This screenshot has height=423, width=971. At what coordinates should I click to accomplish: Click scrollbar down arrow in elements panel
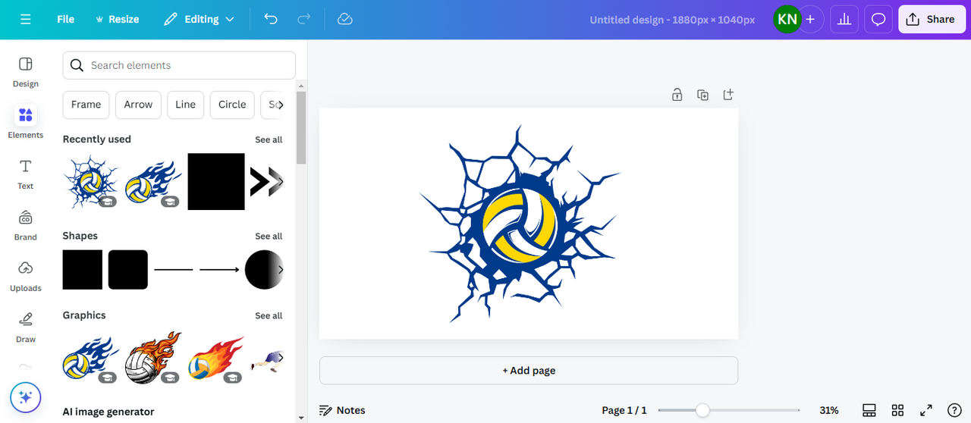coord(301,417)
